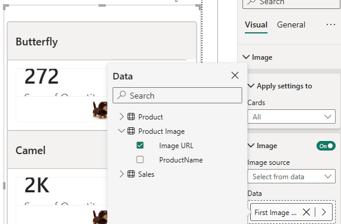Open First Image field arrow menu
Viewport: 341px width, 224px height.
[324, 212]
